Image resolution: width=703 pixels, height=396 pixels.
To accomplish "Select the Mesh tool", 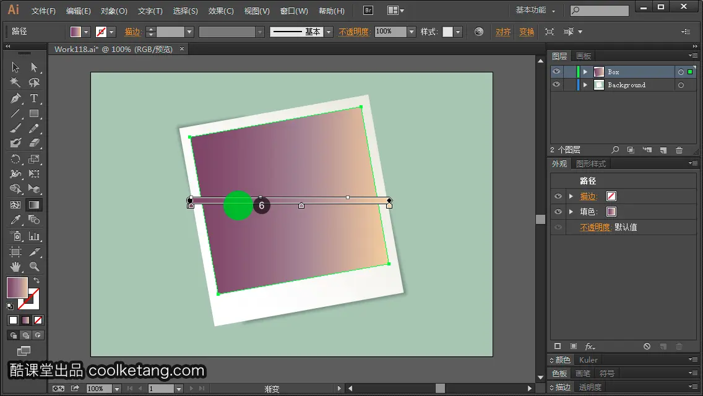I will click(15, 205).
